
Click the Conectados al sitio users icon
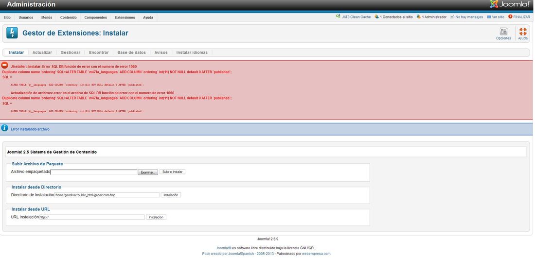(x=376, y=17)
